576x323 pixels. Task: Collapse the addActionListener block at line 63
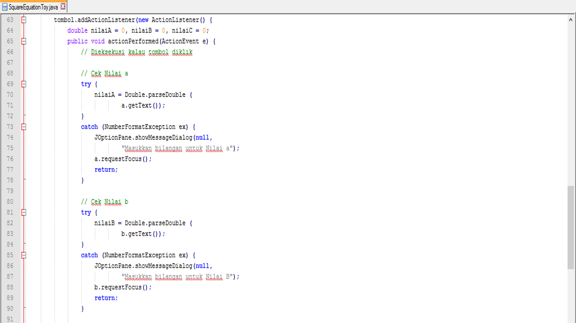pos(24,19)
